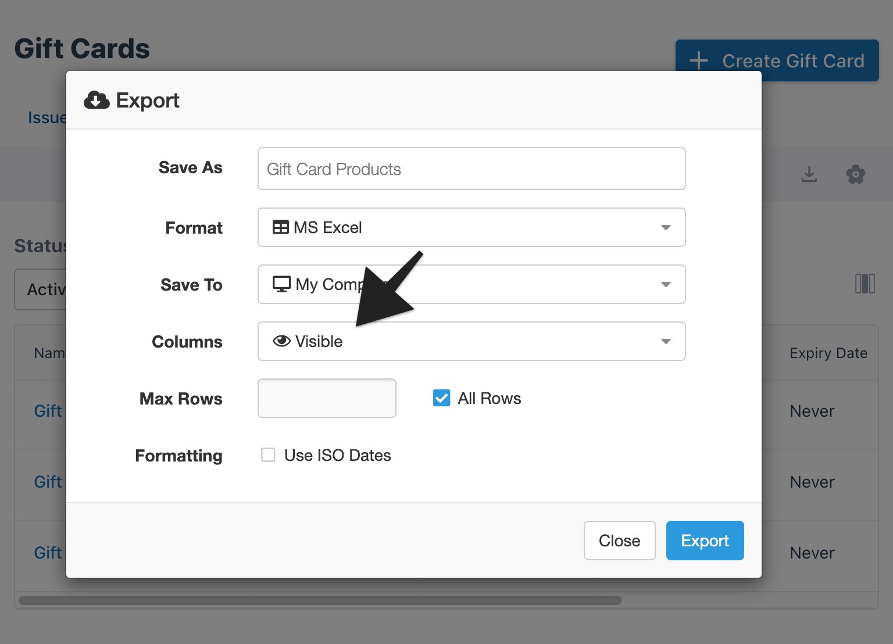Open the Status filter dropdown behind the dialog
893x644 pixels.
tap(41, 289)
